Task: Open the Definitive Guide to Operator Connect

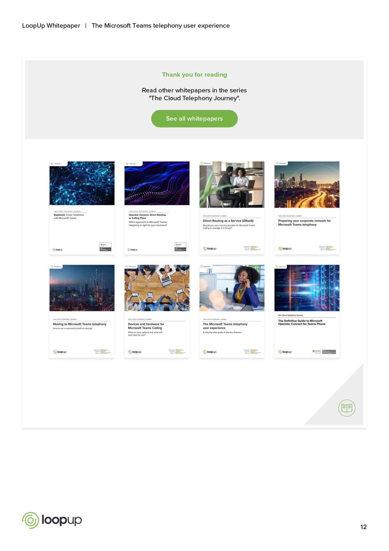Action: coord(307,311)
